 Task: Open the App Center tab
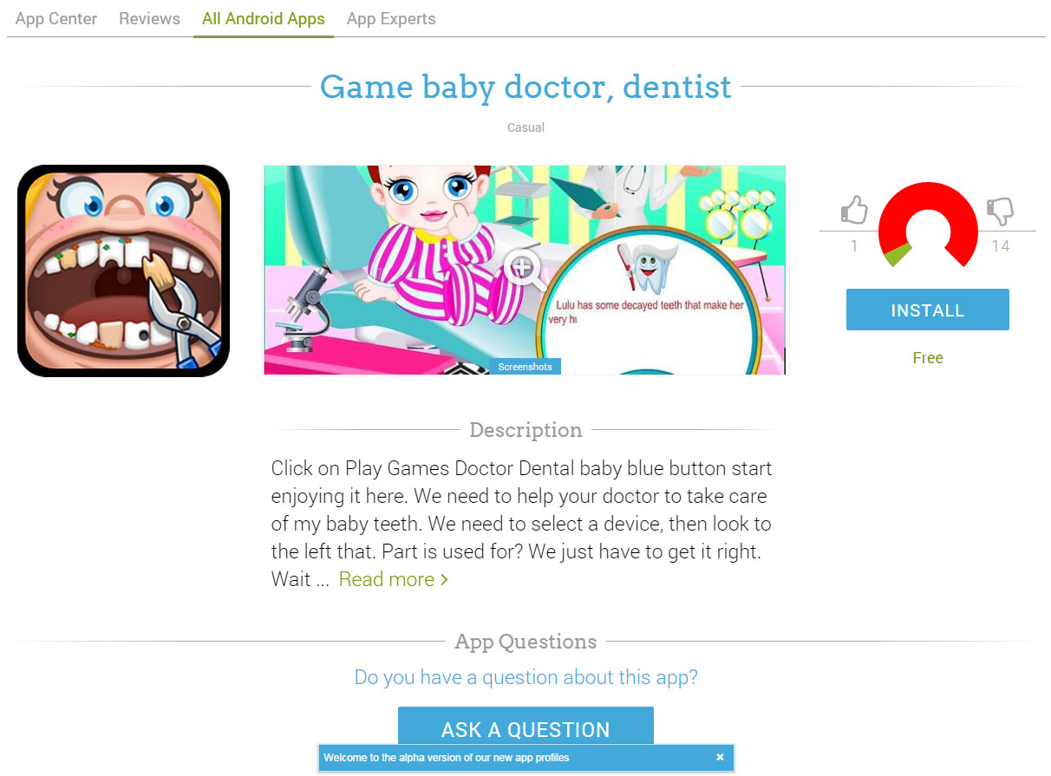tap(56, 18)
